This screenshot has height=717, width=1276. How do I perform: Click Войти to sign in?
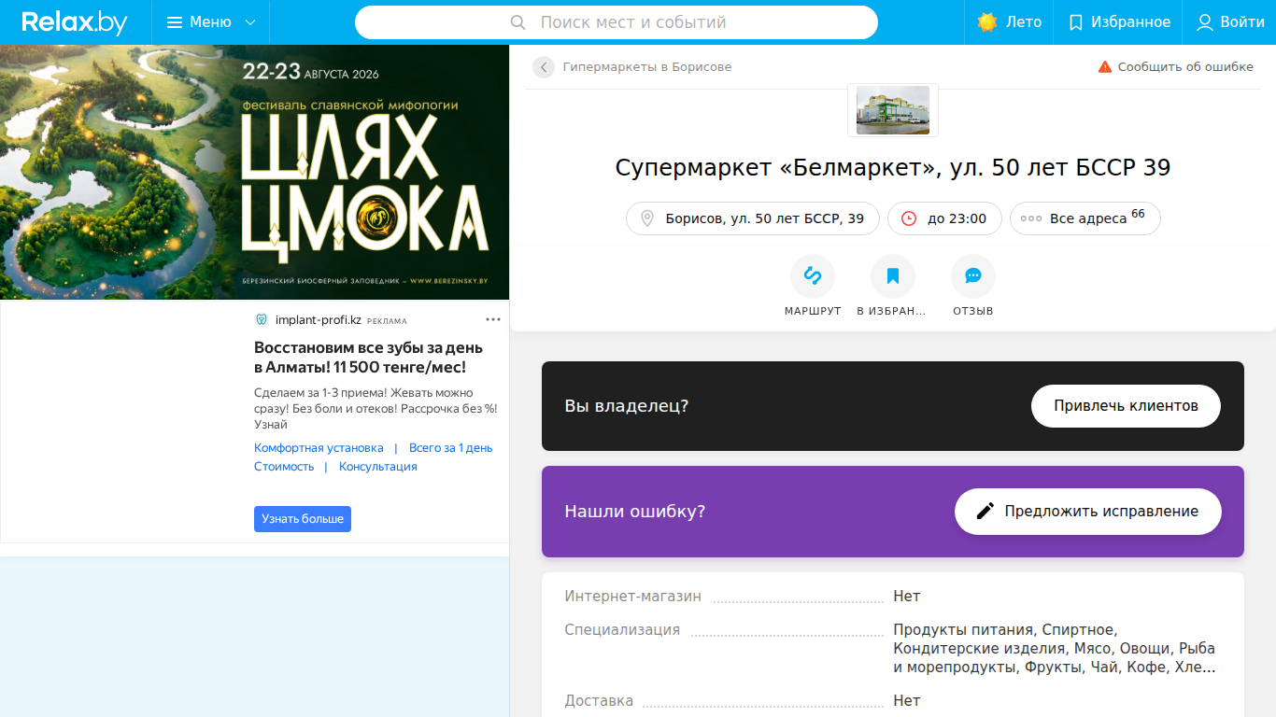tap(1230, 22)
